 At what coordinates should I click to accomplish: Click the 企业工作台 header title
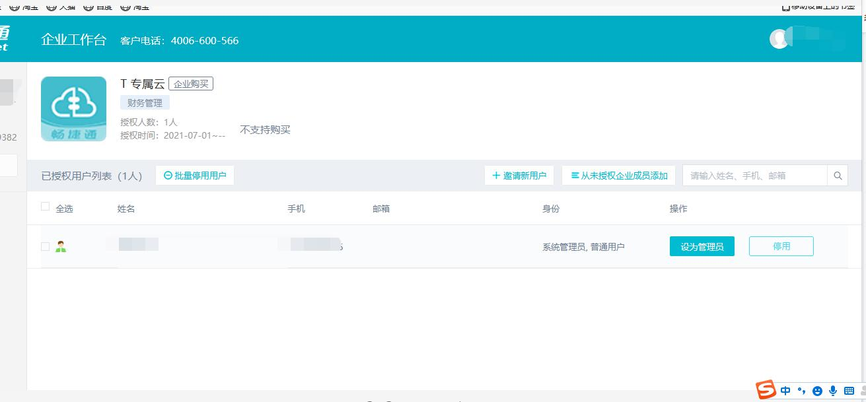[x=73, y=40]
